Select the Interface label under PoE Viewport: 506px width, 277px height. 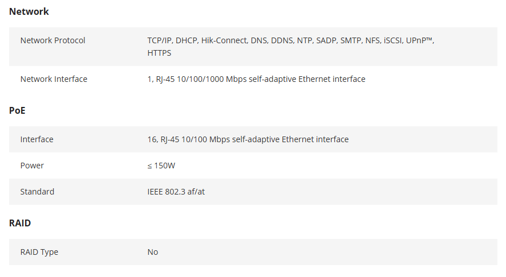[x=37, y=139]
